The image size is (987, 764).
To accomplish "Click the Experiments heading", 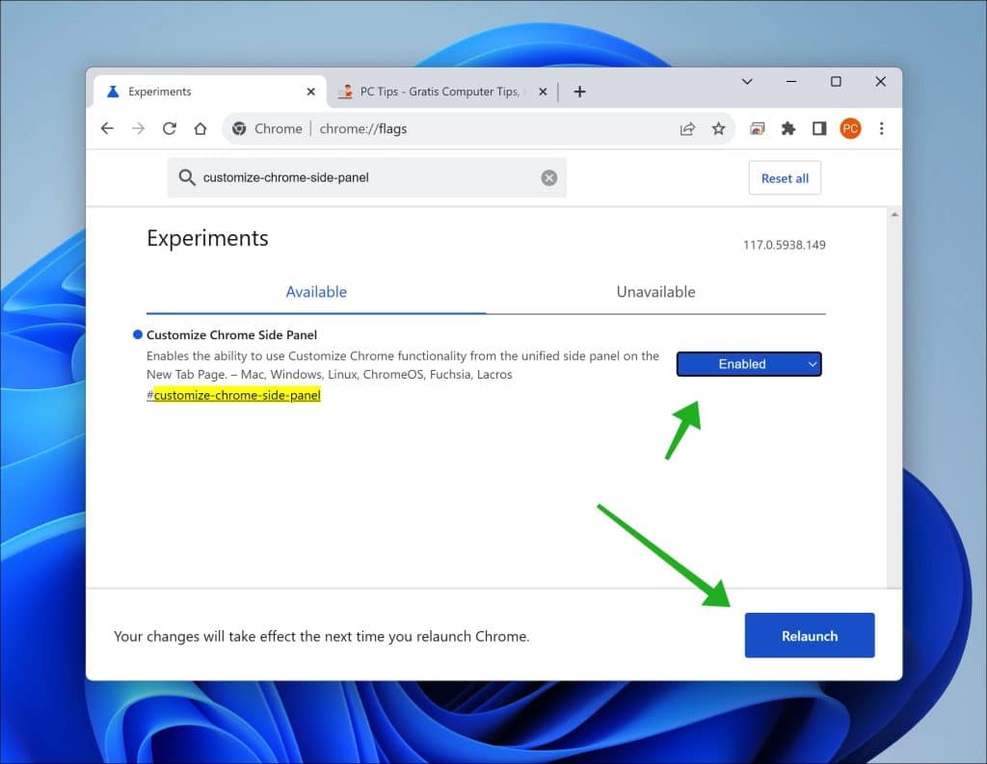I will [208, 239].
